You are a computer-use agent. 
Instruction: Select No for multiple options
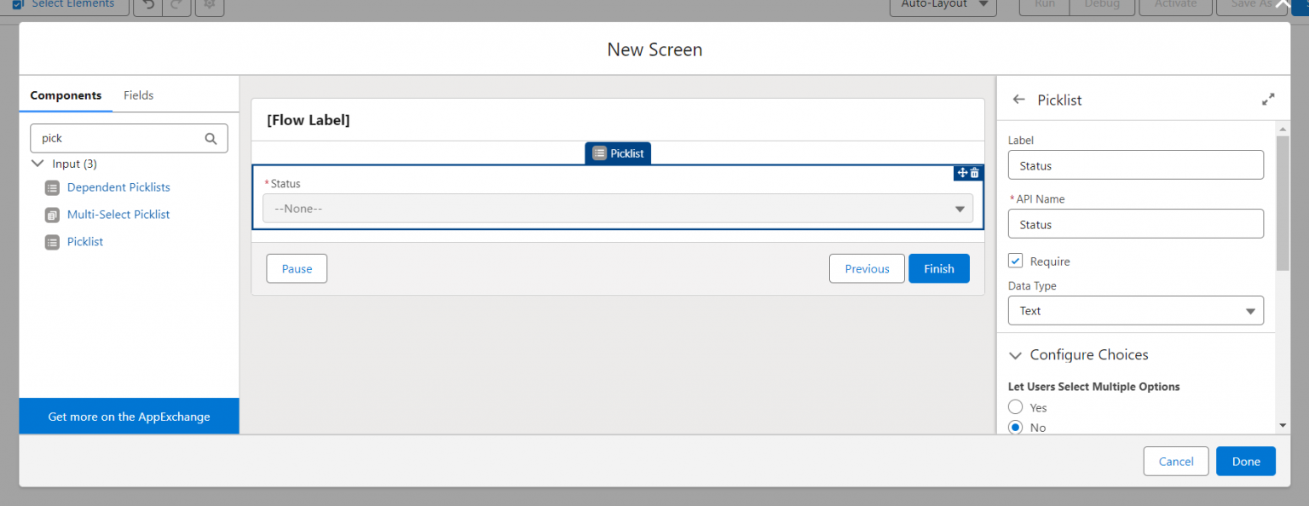tap(1015, 427)
